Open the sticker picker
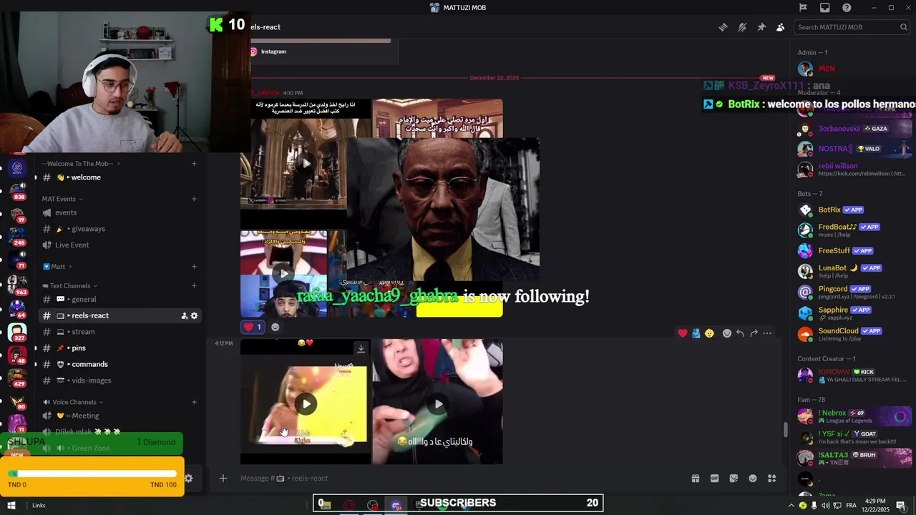 (x=734, y=478)
